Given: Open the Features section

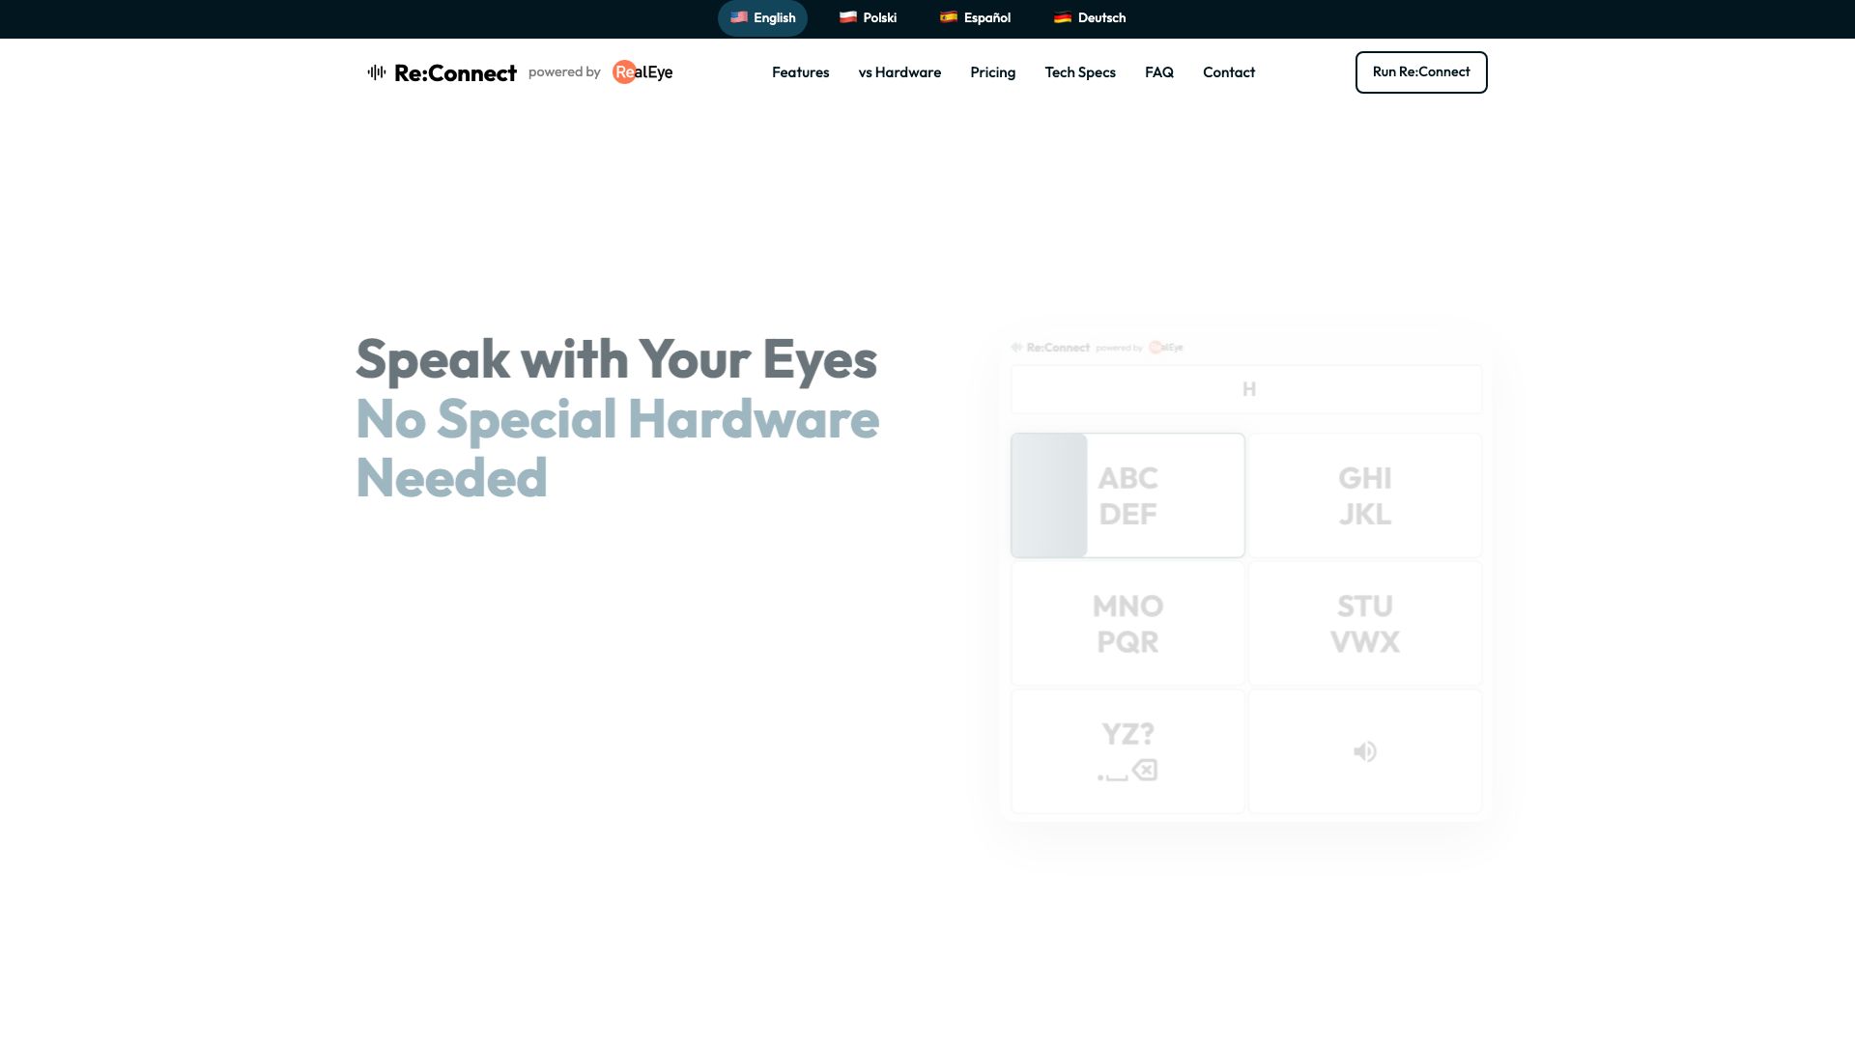Looking at the screenshot, I should (800, 72).
